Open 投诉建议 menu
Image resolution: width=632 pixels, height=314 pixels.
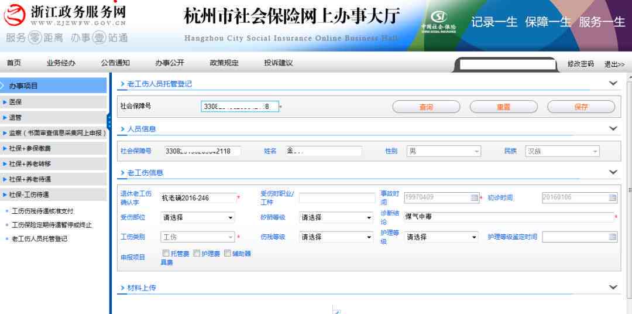[279, 63]
